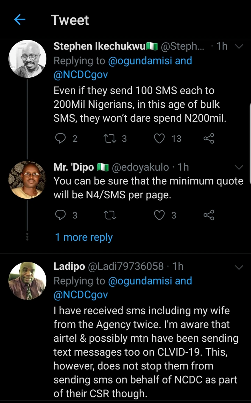Open options chevron on Ladipo's tweet
Screen dimensions: 251x403
click(x=239, y=267)
